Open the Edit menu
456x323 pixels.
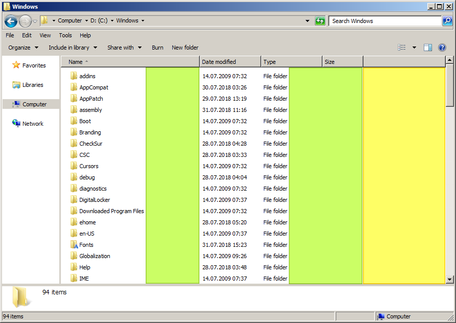tap(27, 35)
